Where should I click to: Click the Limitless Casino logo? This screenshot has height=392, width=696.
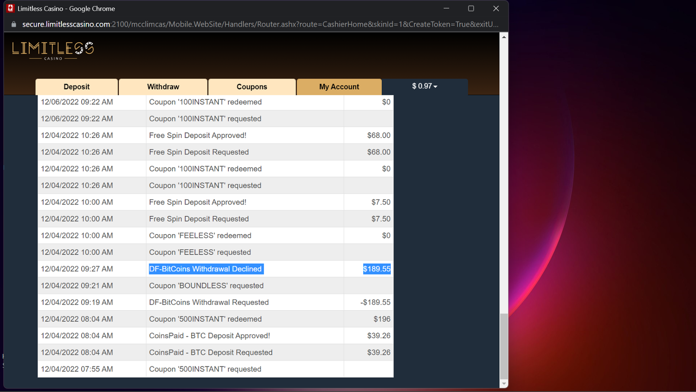click(x=53, y=51)
